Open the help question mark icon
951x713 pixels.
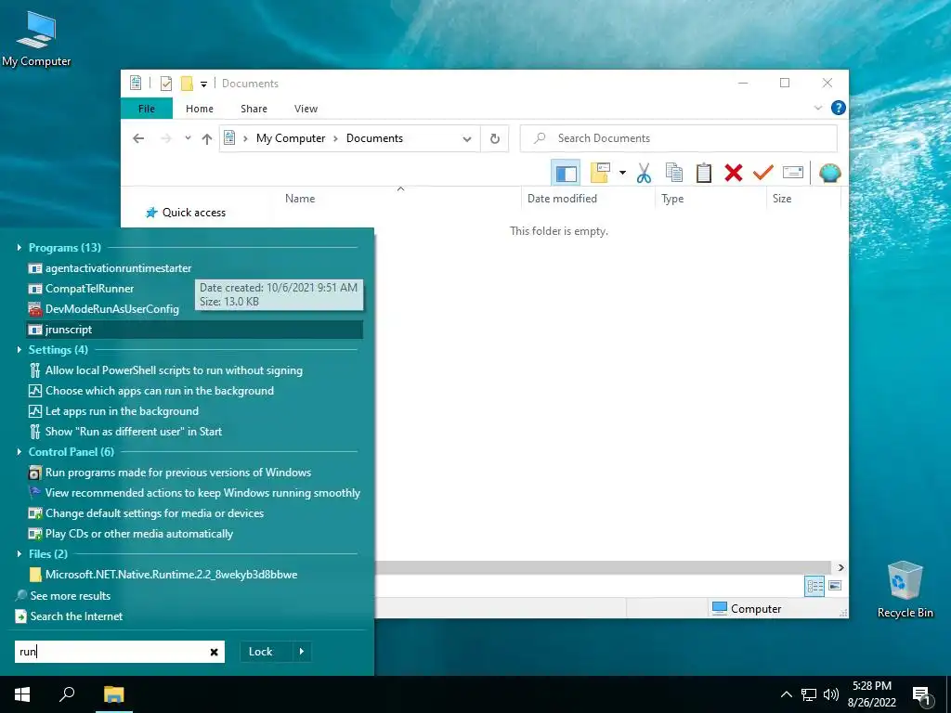click(839, 108)
